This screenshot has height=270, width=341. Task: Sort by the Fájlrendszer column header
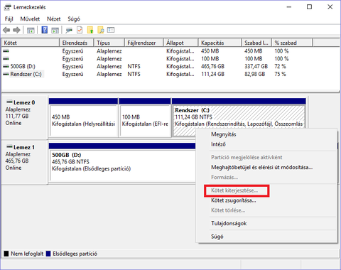pos(144,43)
